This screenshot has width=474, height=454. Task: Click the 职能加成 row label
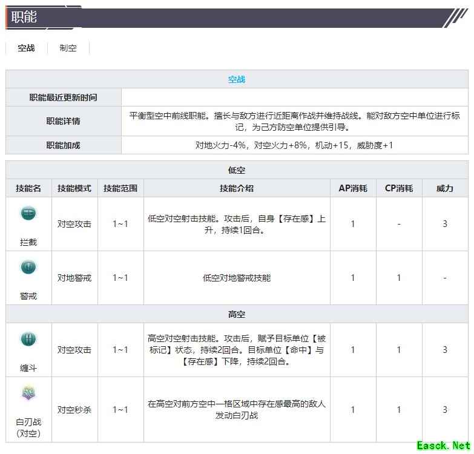[x=64, y=145]
